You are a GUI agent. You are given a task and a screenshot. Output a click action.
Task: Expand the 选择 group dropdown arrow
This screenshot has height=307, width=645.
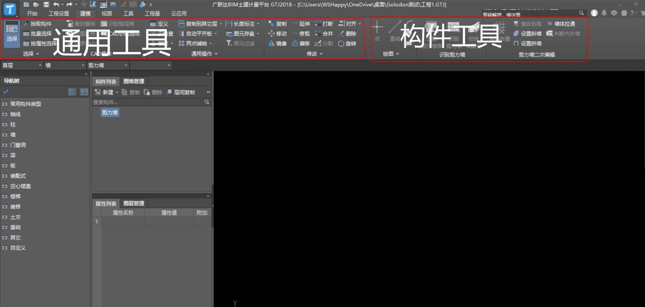click(x=37, y=54)
